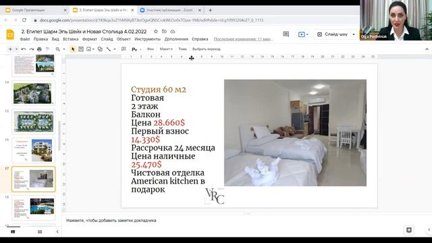
Task: Reload the browser page
Action: pos(24,20)
